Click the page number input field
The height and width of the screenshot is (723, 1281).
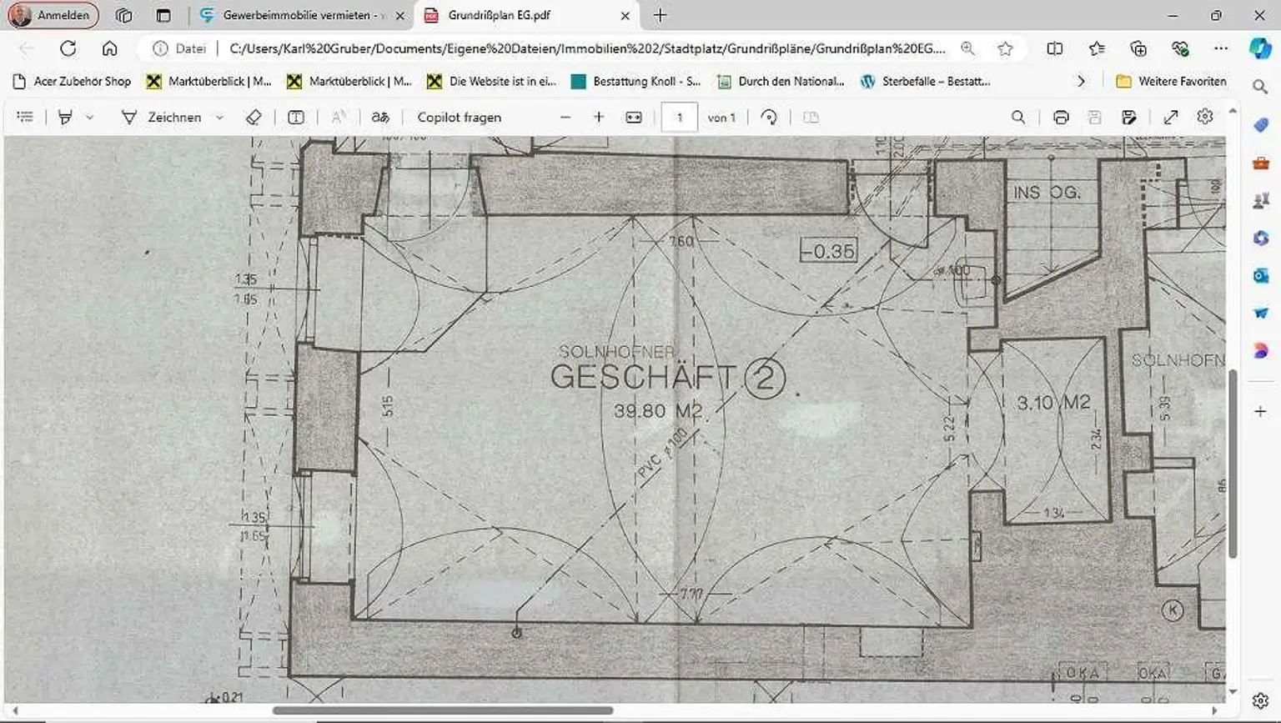pos(679,118)
